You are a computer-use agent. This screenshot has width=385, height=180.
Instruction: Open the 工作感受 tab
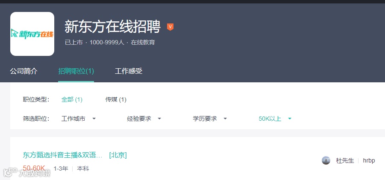pos(129,71)
